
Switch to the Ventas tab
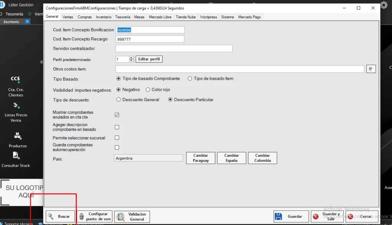pyautogui.click(x=68, y=17)
